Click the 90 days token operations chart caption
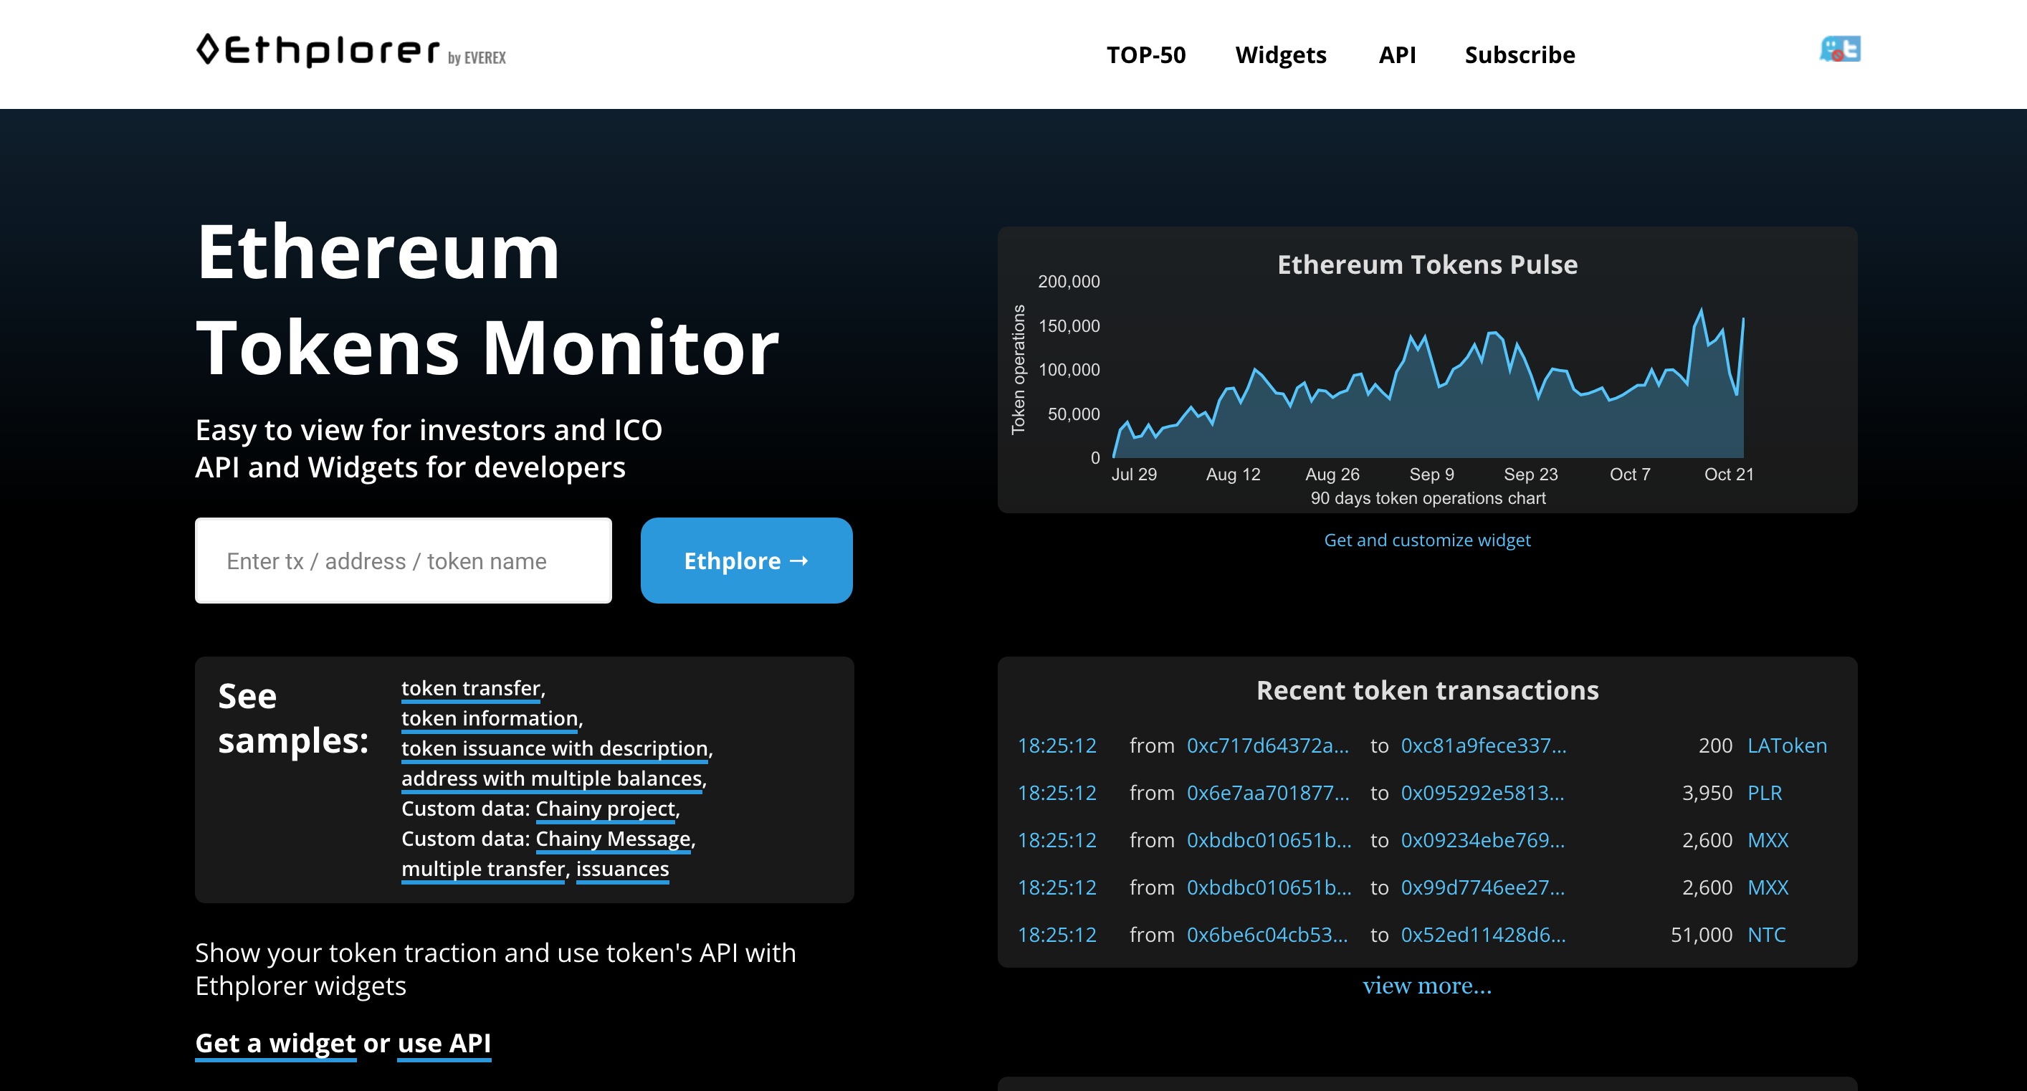The width and height of the screenshot is (2027, 1091). (1427, 498)
